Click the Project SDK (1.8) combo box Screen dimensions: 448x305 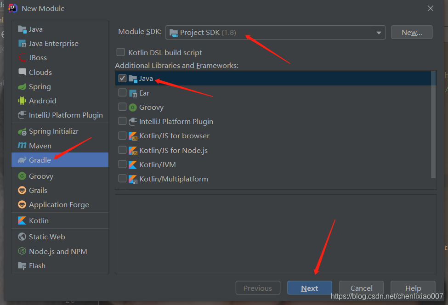tap(275, 33)
